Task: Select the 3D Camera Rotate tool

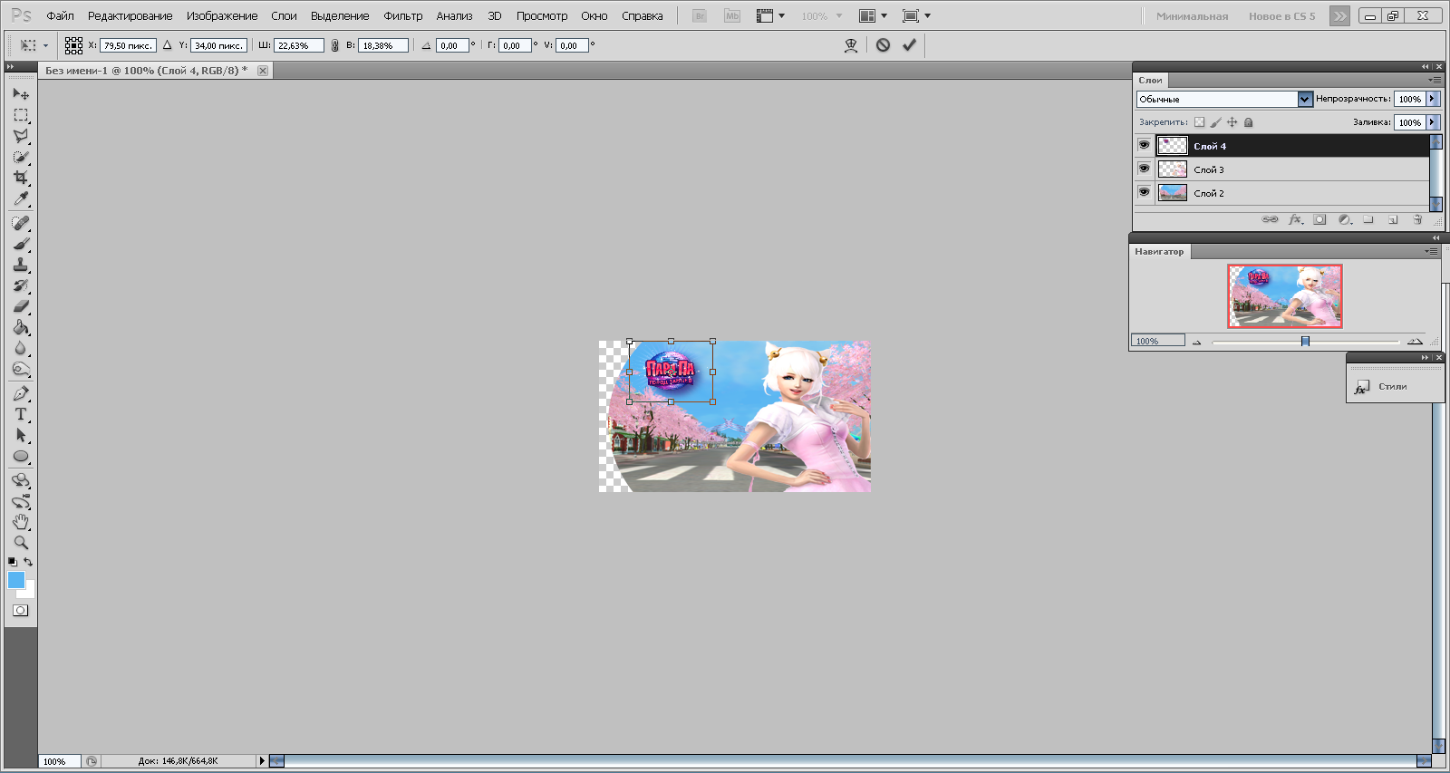Action: [x=21, y=501]
